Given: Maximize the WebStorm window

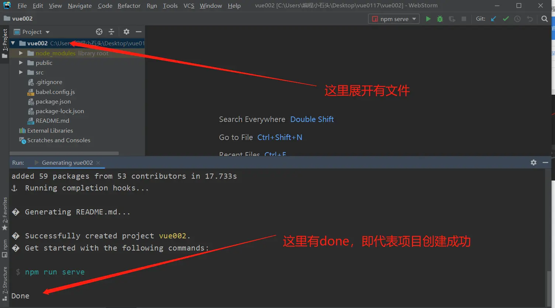Looking at the screenshot, I should coord(519,6).
